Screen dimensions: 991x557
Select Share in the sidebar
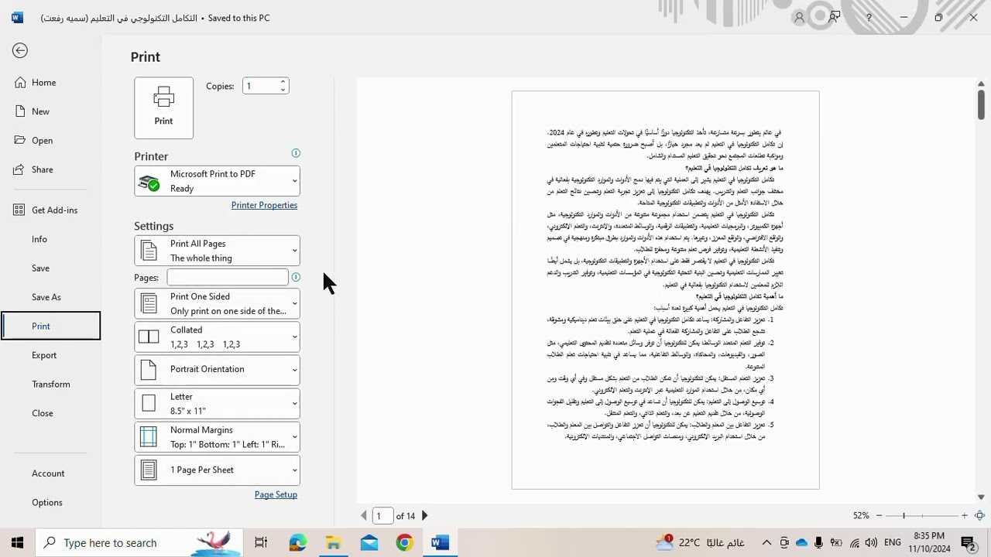[42, 169]
